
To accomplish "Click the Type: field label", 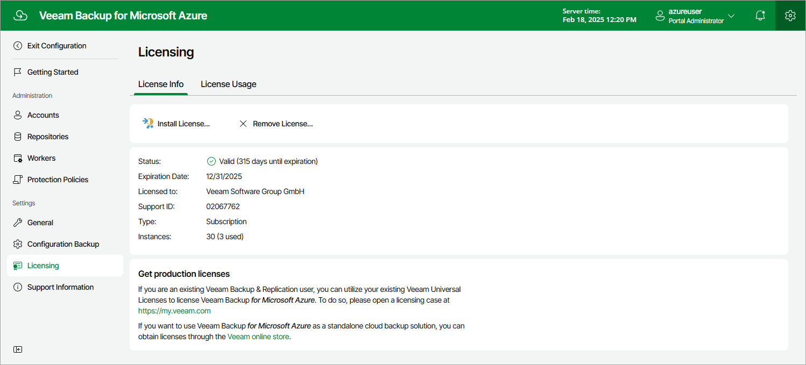I will pyautogui.click(x=147, y=221).
